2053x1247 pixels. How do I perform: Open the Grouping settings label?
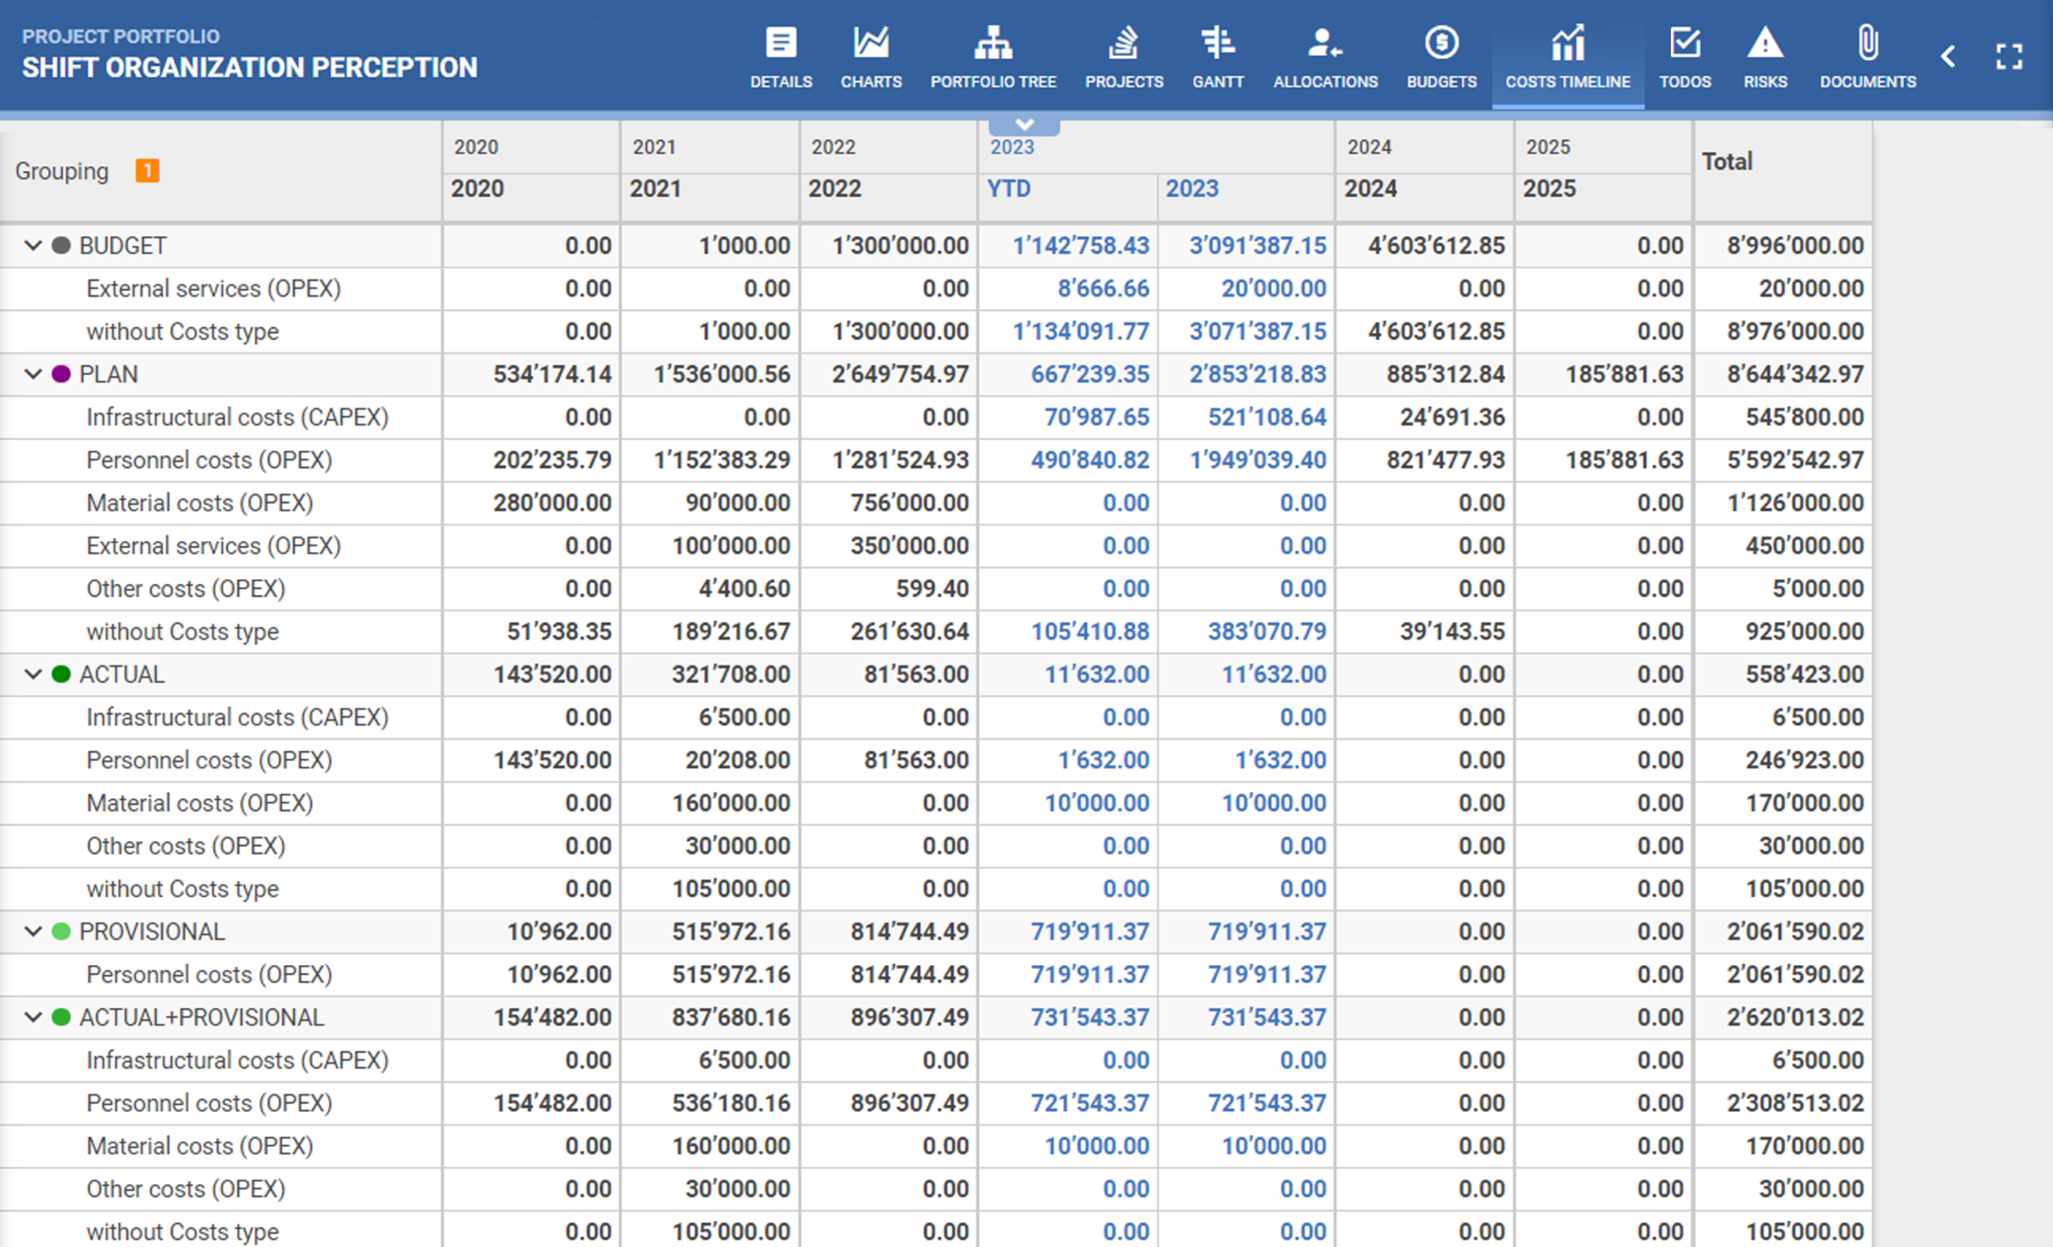(61, 171)
